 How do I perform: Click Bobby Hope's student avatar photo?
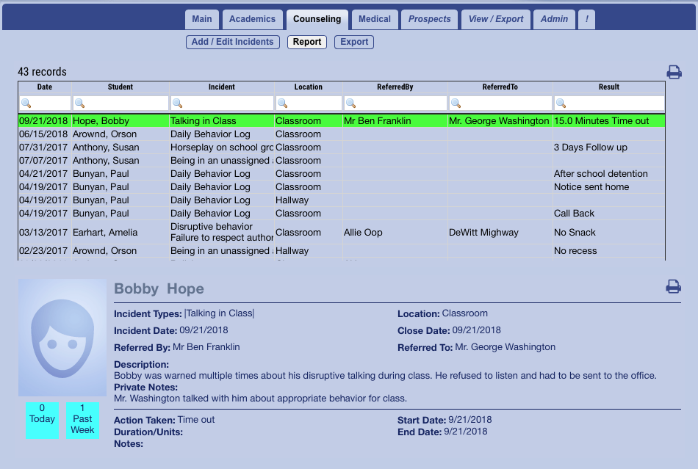click(62, 338)
